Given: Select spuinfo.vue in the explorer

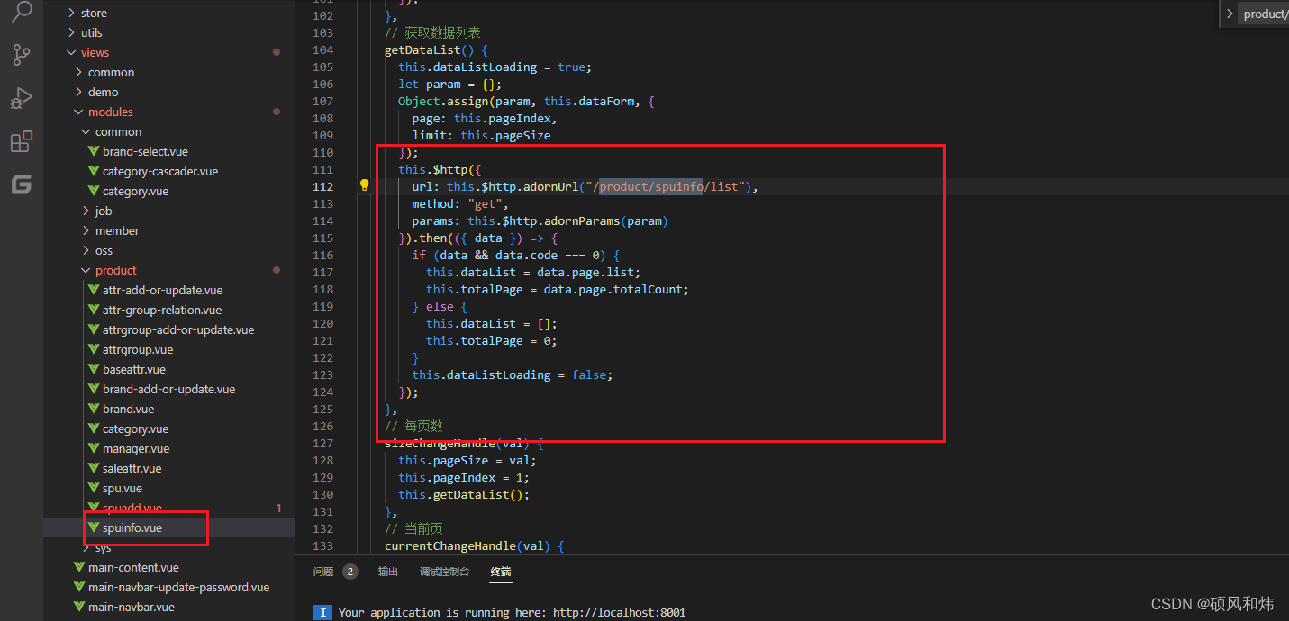Looking at the screenshot, I should tap(132, 527).
